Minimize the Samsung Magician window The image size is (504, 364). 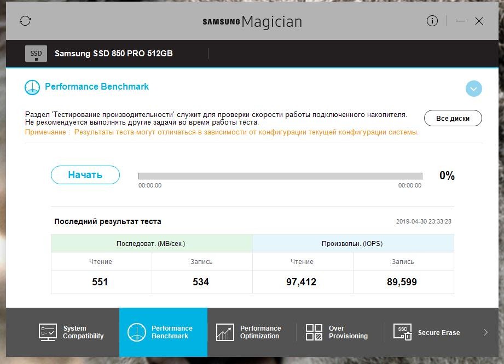tap(460, 21)
